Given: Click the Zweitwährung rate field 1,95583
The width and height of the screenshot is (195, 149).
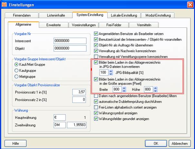Looking at the screenshot, I should click(77, 125).
